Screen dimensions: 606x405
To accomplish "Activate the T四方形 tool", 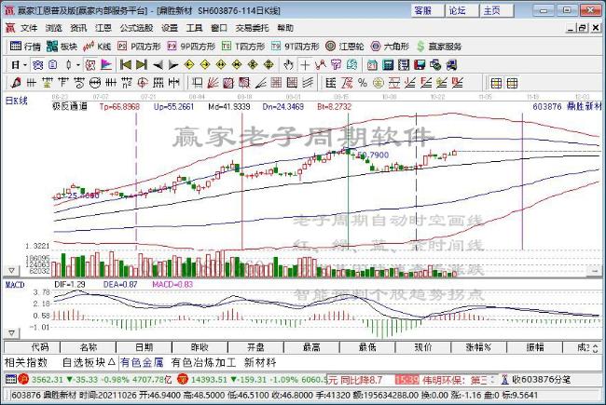I will pos(246,46).
